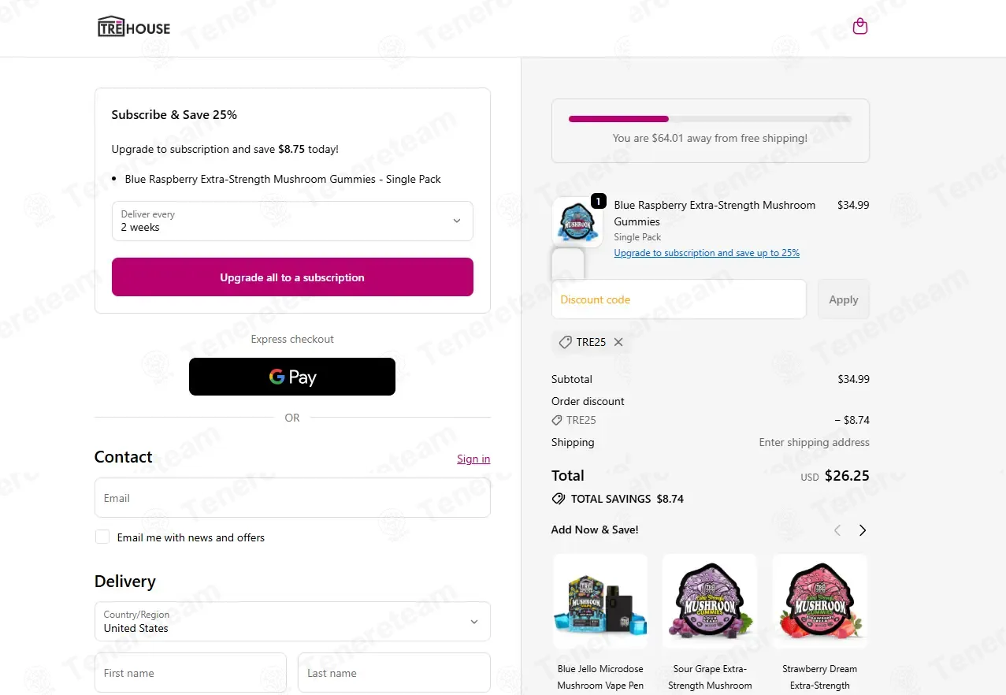
Task: Click the 'Subscribe & Save 25%' heading
Action: [174, 114]
